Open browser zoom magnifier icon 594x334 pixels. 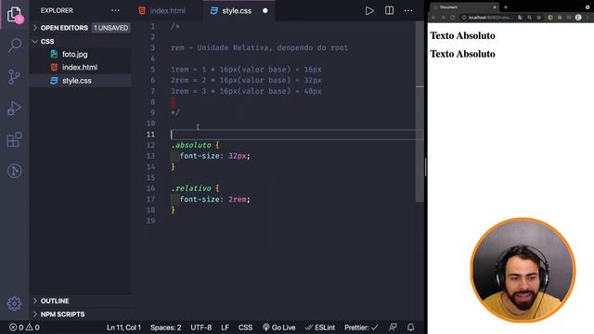pyautogui.click(x=529, y=18)
